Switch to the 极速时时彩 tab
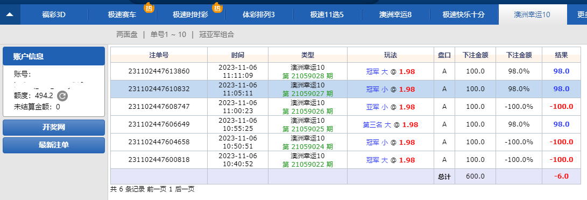This screenshot has height=200, width=587. [x=190, y=14]
